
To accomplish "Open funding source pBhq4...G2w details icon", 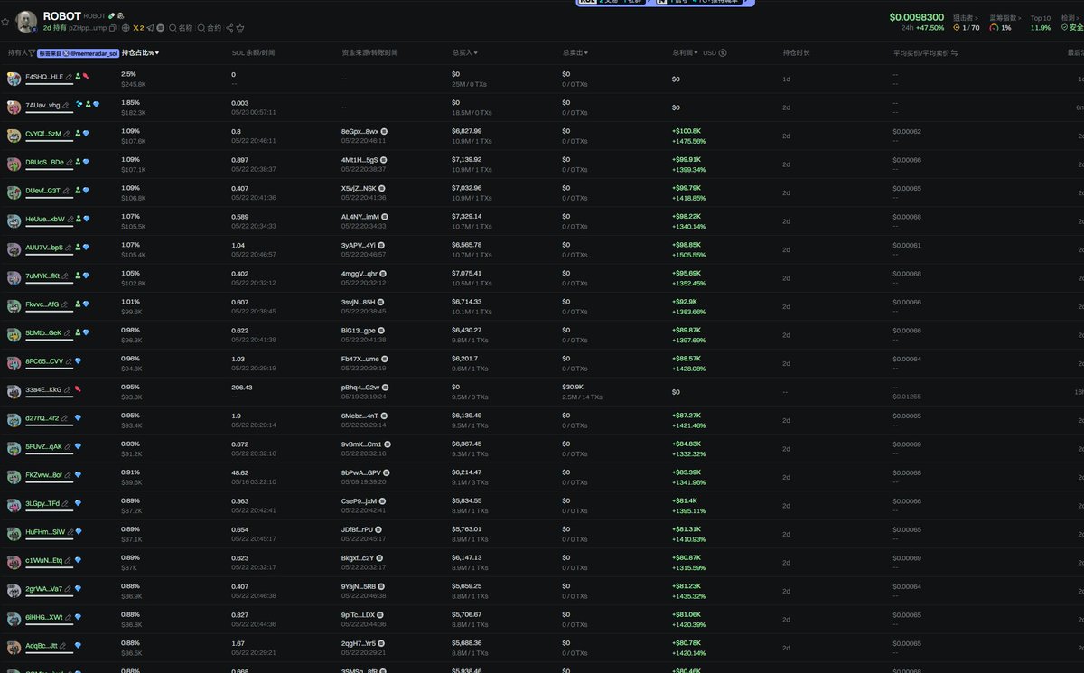I will point(386,388).
